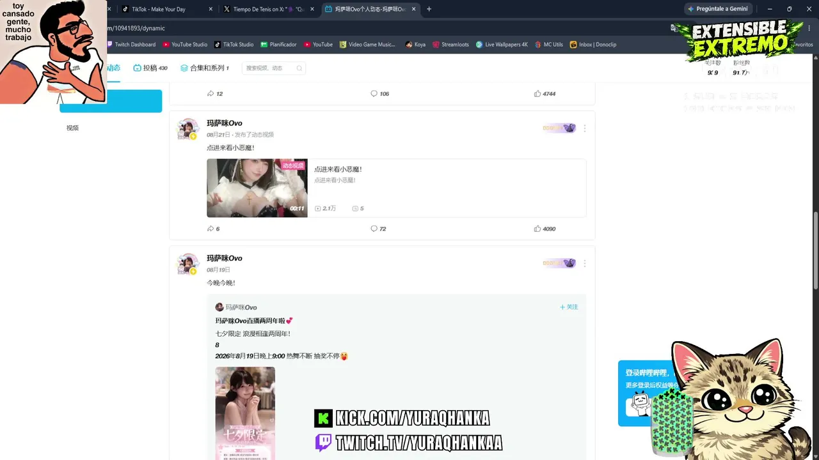This screenshot has width=819, height=460.
Task: Open Koya bookmark
Action: tap(416, 45)
